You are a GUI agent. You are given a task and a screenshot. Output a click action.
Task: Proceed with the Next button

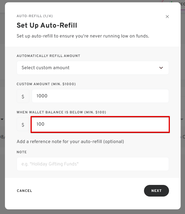tap(156, 191)
